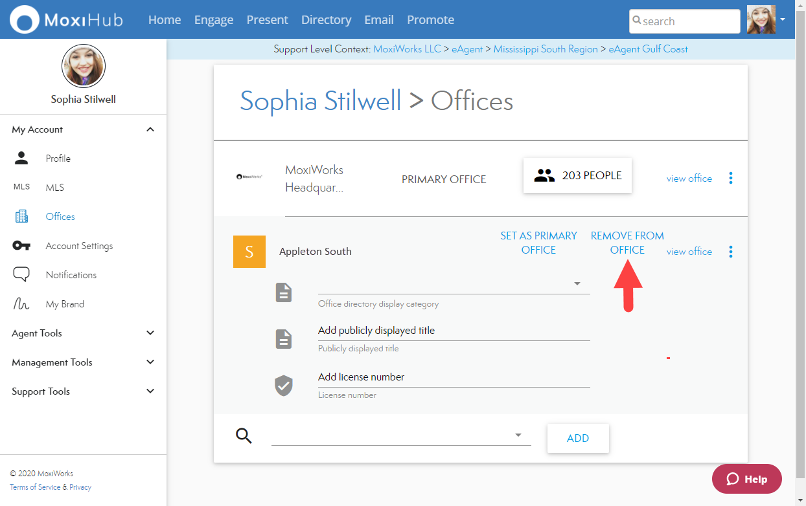Go to the Engage menu
806x506 pixels.
(214, 20)
